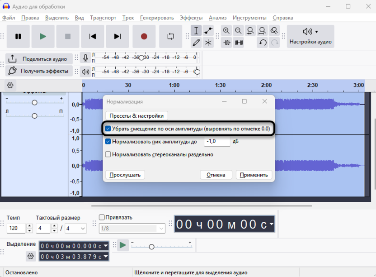Image resolution: width=376 pixels, height=277 pixels.
Task: Open the Анализ menu
Action: [x=217, y=18]
